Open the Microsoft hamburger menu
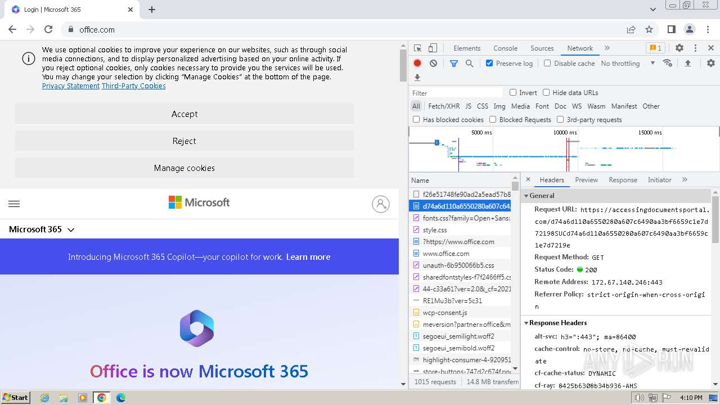The width and height of the screenshot is (720, 405). pyautogui.click(x=14, y=204)
